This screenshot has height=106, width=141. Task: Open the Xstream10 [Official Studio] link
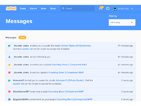pos(70,80)
